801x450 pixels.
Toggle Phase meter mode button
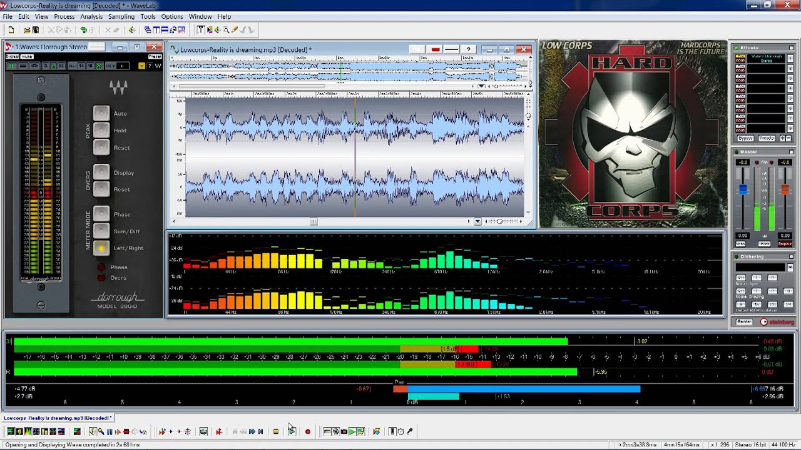pyautogui.click(x=101, y=214)
